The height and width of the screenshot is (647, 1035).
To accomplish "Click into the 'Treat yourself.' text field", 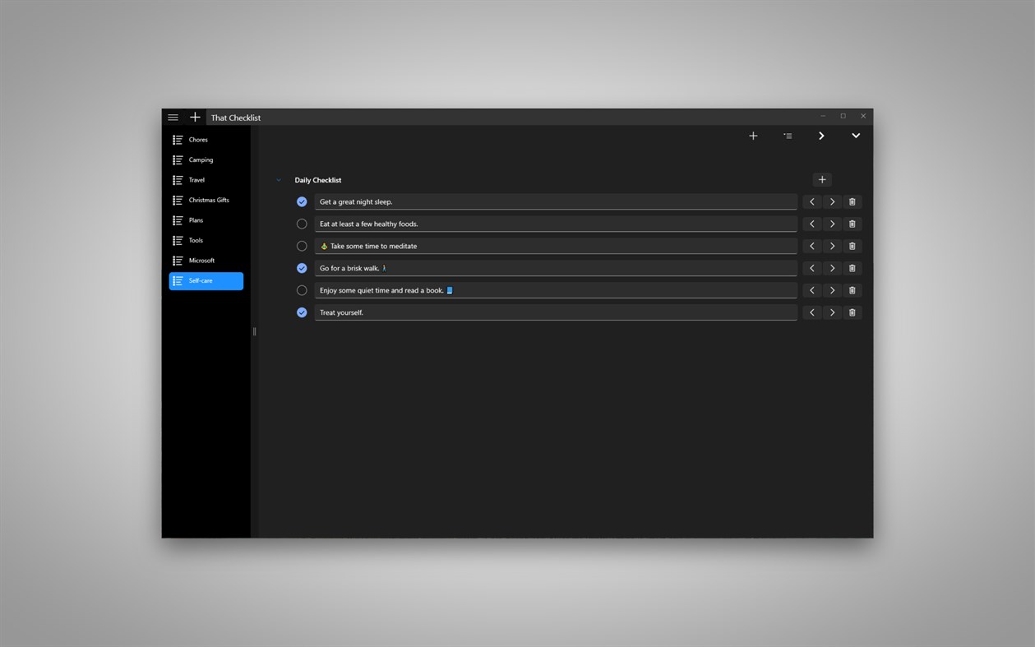I will (555, 312).
